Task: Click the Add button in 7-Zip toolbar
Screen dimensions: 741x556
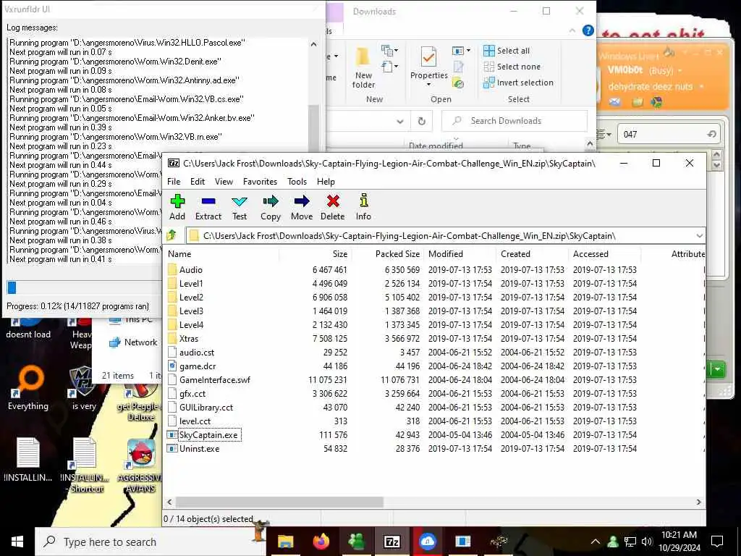Action: 177,207
